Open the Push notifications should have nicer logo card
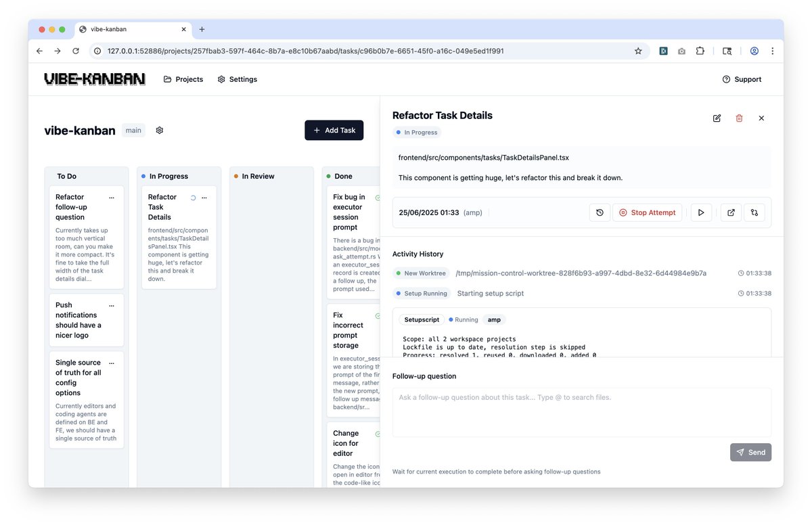 [87, 320]
